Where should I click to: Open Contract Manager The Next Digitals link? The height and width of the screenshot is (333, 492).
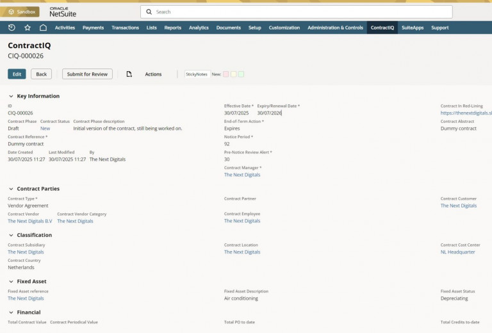point(242,175)
